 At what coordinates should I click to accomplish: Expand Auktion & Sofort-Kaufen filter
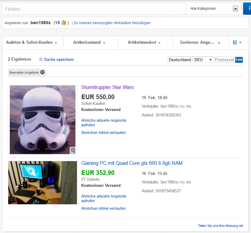(x=31, y=43)
